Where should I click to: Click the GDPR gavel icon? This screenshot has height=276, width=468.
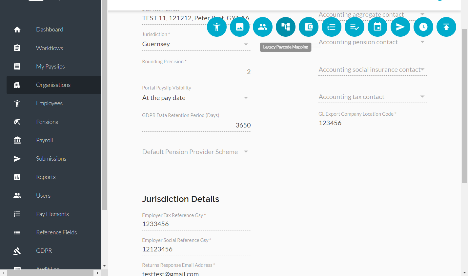17,251
